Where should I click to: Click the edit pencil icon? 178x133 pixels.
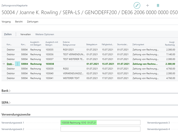[x=137, y=5]
